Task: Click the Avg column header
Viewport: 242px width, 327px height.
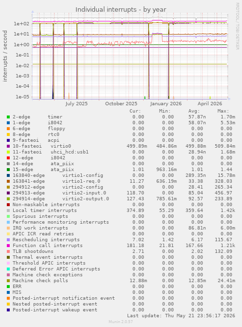Action: [194, 111]
